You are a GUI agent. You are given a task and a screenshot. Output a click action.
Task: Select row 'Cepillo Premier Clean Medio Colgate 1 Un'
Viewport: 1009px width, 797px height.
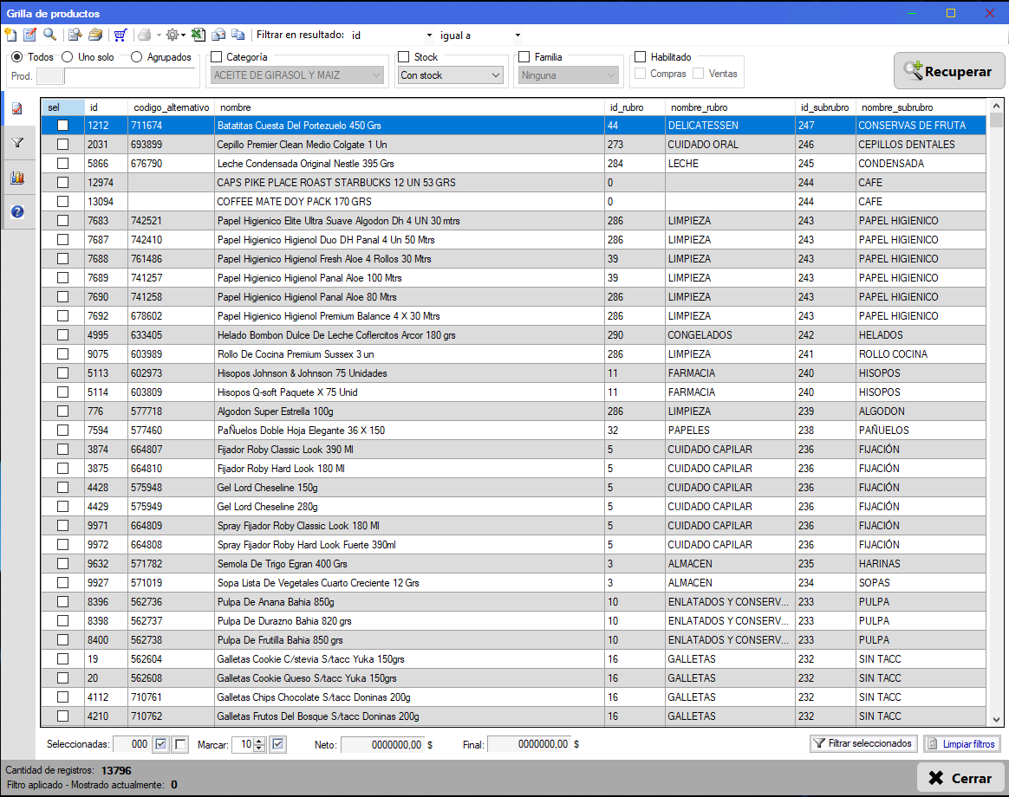tap(513, 145)
